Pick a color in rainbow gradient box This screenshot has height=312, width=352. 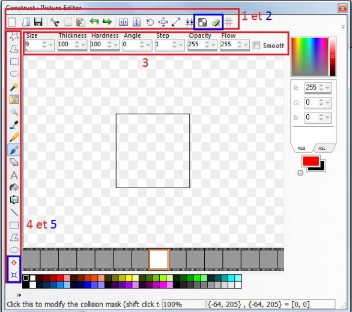pyautogui.click(x=309, y=57)
